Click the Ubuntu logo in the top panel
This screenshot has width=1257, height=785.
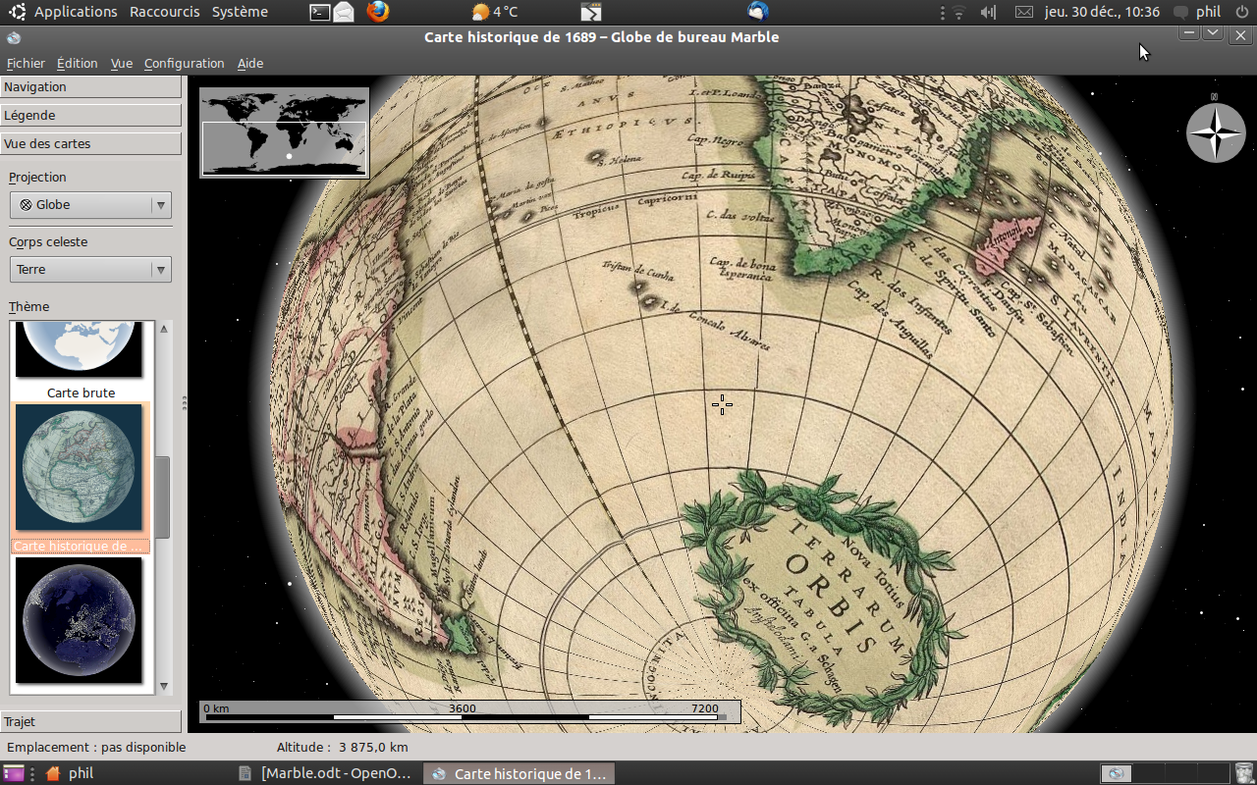pyautogui.click(x=17, y=12)
